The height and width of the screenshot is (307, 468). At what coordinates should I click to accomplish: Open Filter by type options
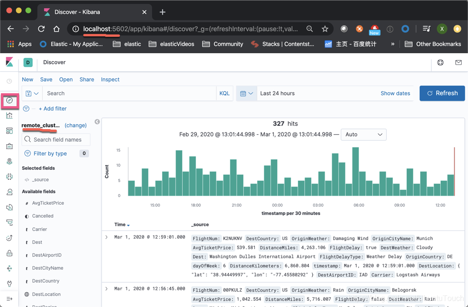tap(50, 153)
